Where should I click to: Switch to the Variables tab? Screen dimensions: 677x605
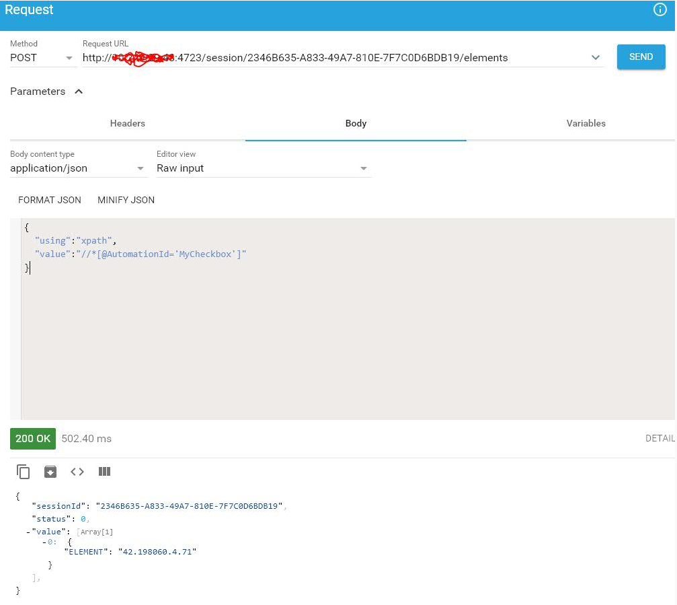click(x=586, y=123)
